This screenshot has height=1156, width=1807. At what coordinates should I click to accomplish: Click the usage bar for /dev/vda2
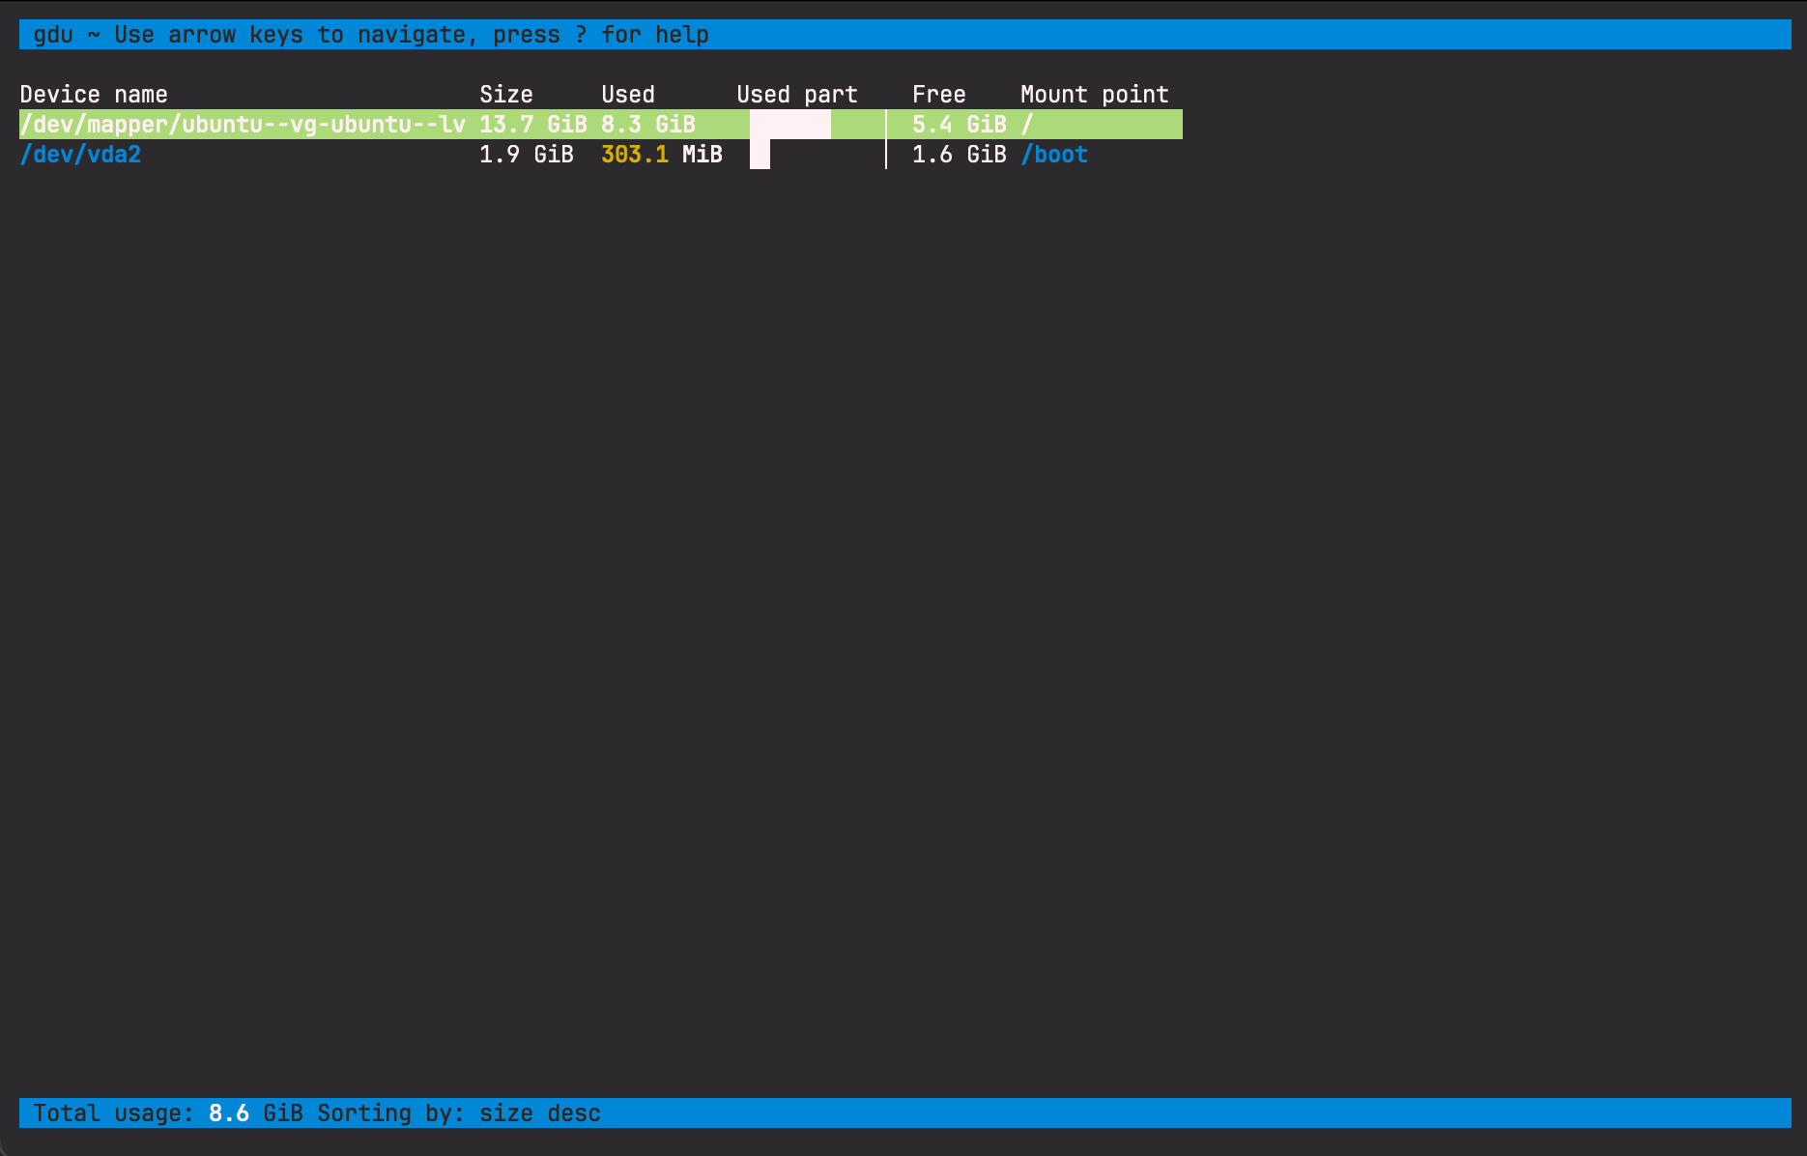point(760,154)
